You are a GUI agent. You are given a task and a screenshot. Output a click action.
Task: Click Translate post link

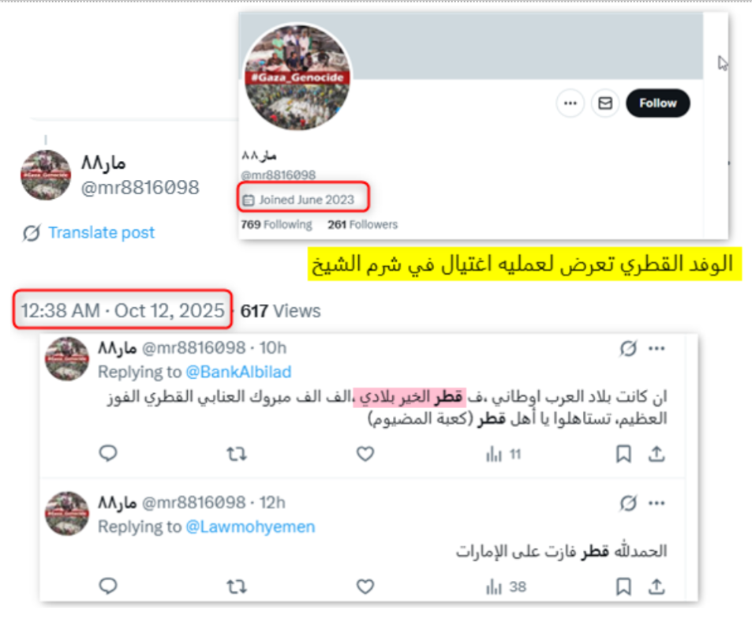(x=101, y=233)
